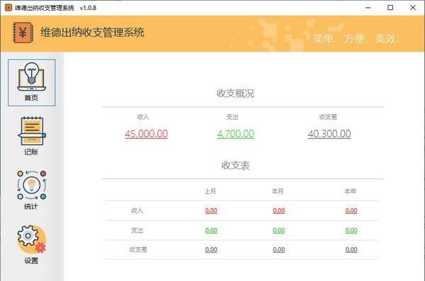Close the application window
425x281 pixels.
click(x=413, y=8)
